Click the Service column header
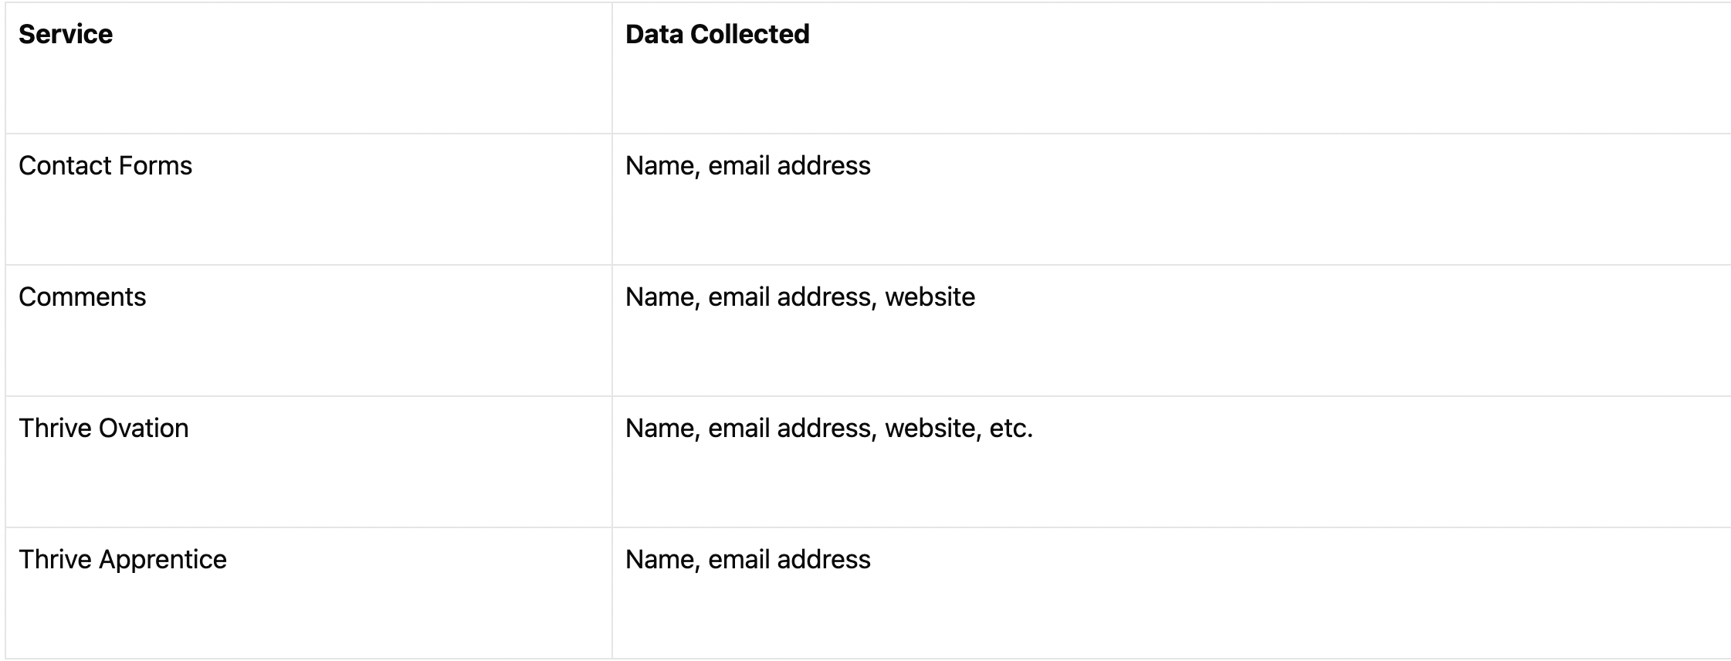This screenshot has width=1731, height=661. pyautogui.click(x=309, y=68)
